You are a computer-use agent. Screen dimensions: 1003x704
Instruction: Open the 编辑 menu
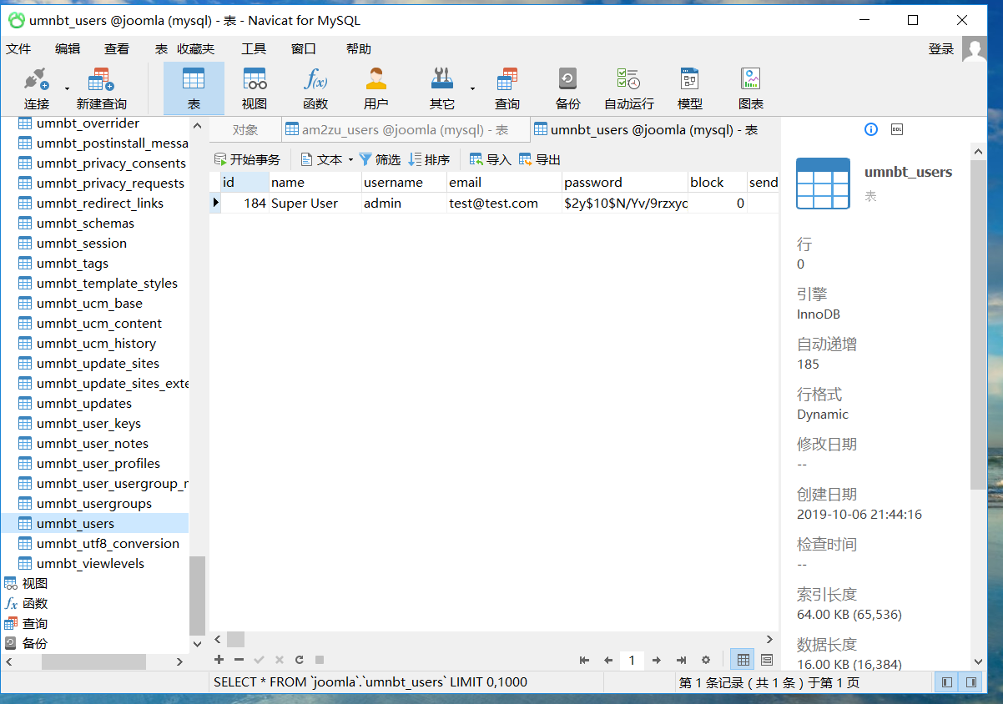click(68, 49)
